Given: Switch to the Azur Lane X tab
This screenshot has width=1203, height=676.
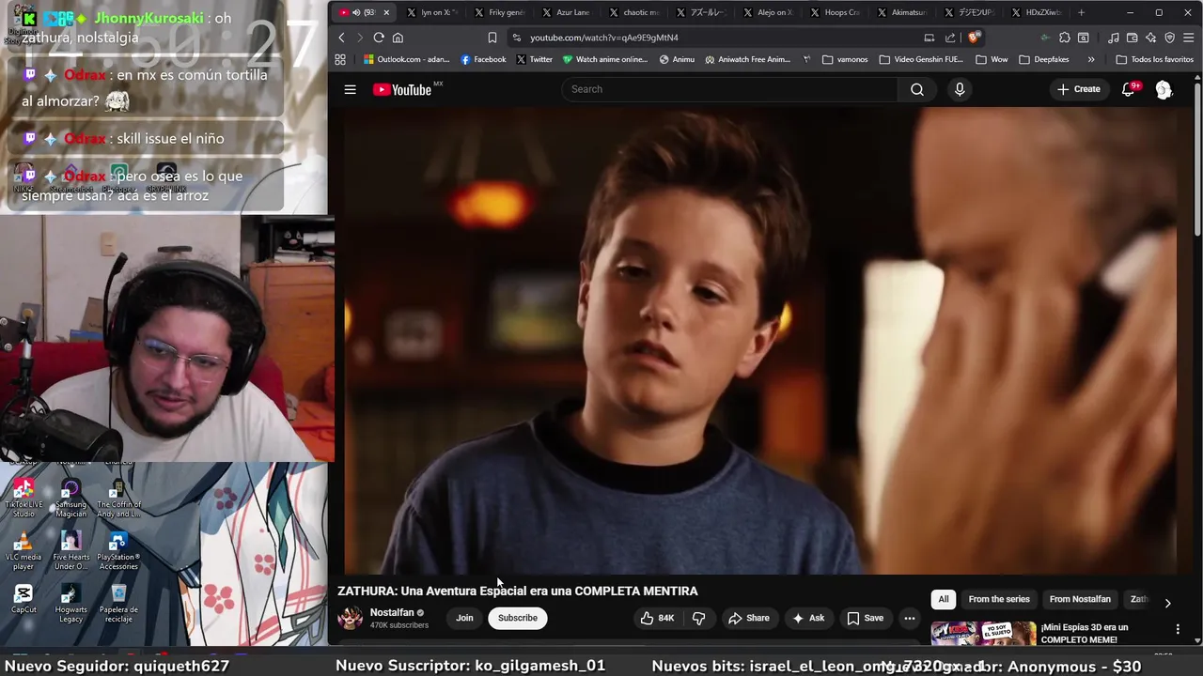Looking at the screenshot, I should tap(566, 12).
